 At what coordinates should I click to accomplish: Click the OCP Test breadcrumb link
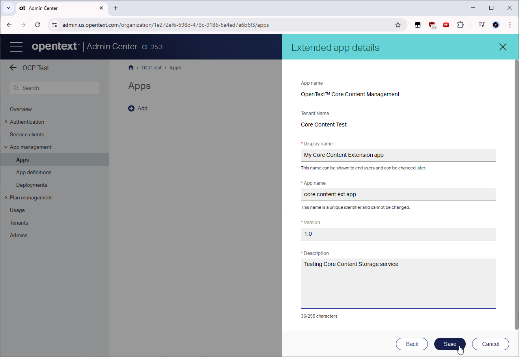tap(151, 67)
